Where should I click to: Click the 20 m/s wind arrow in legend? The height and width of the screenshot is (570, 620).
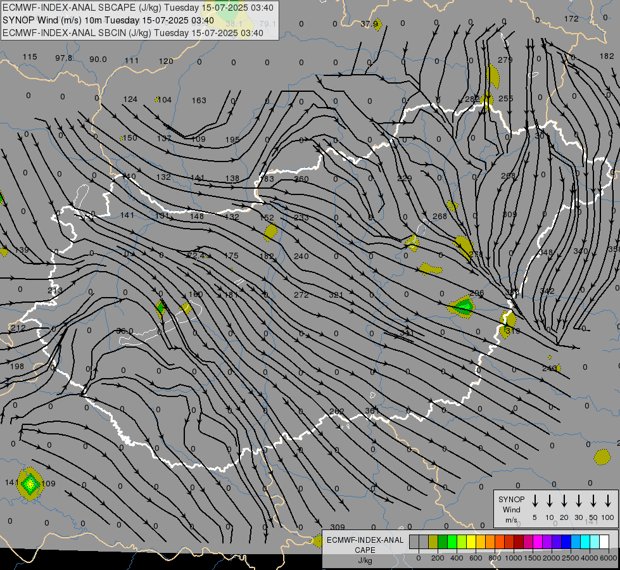click(x=564, y=501)
